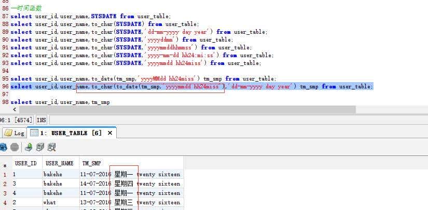Select row number 4 in the results grid
The width and height of the screenshot is (428, 210).
[5, 203]
